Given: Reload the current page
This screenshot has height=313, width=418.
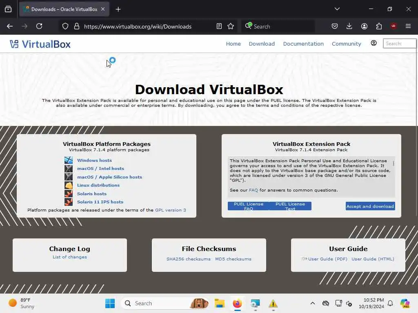Looking at the screenshot, I should 39,26.
